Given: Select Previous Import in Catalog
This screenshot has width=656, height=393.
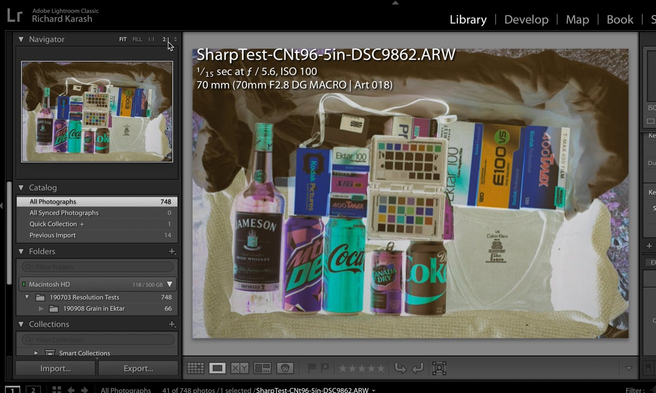Looking at the screenshot, I should pos(97,235).
